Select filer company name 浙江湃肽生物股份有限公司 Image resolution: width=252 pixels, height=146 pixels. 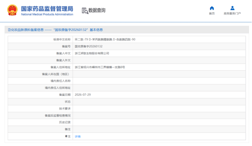(x=92, y=53)
